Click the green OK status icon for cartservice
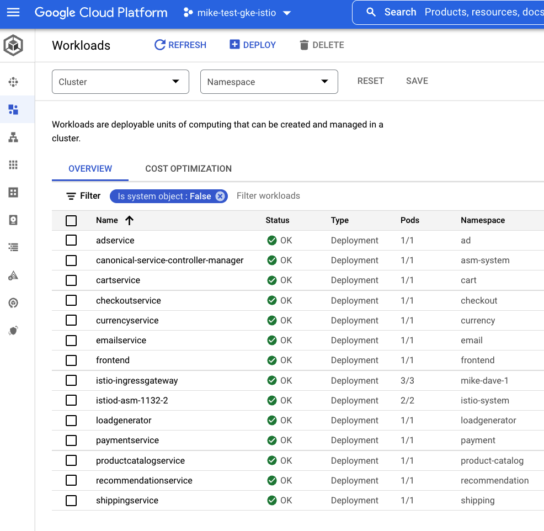This screenshot has height=531, width=544. (272, 280)
